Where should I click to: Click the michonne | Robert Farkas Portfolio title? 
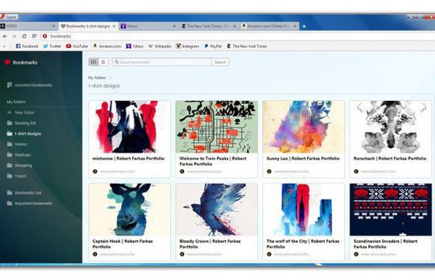tap(128, 159)
